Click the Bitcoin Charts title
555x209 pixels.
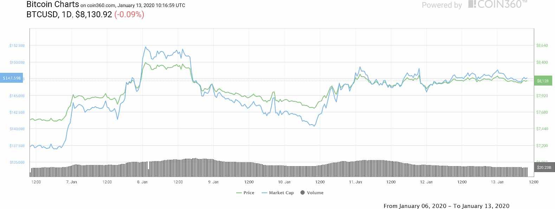pos(53,5)
